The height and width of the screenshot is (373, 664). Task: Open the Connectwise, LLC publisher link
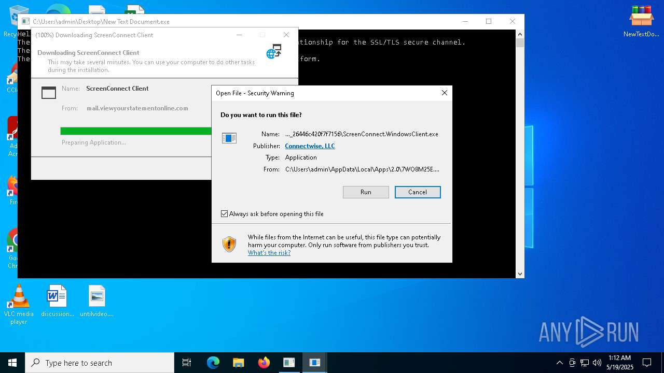point(310,146)
